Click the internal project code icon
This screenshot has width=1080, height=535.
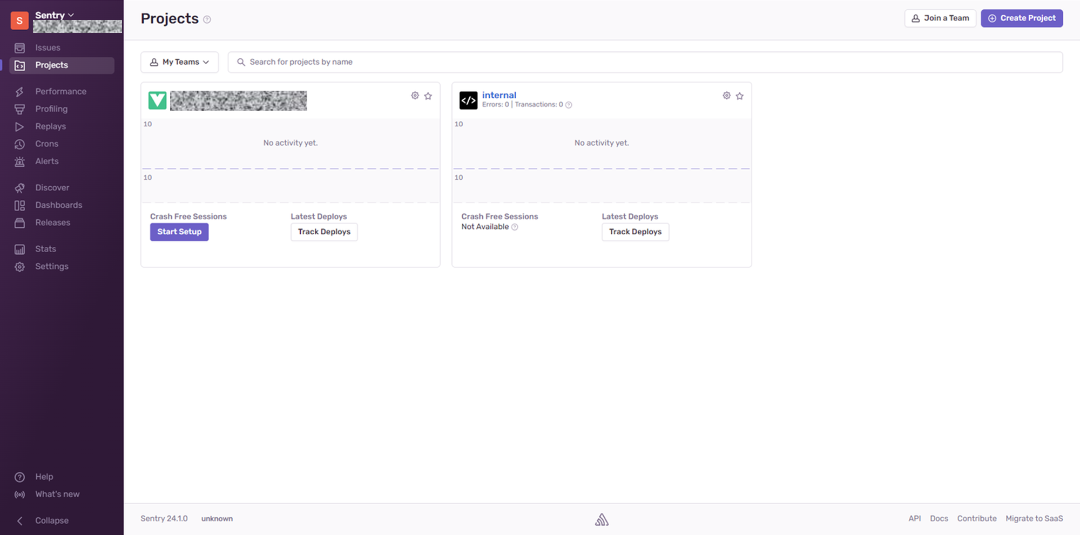468,100
